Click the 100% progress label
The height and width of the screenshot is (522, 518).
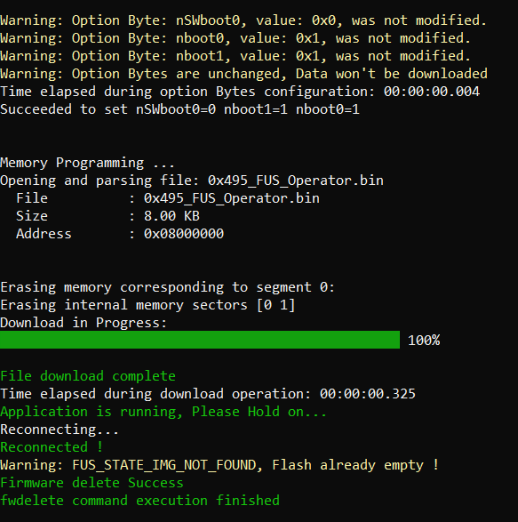pyautogui.click(x=424, y=341)
